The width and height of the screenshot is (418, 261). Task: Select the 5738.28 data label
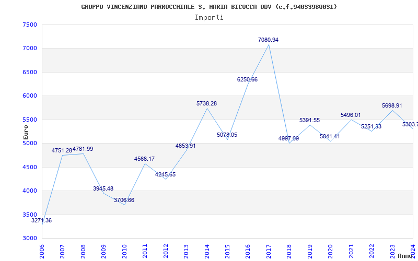point(206,103)
